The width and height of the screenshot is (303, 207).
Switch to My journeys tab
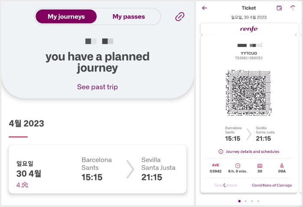coord(66,16)
